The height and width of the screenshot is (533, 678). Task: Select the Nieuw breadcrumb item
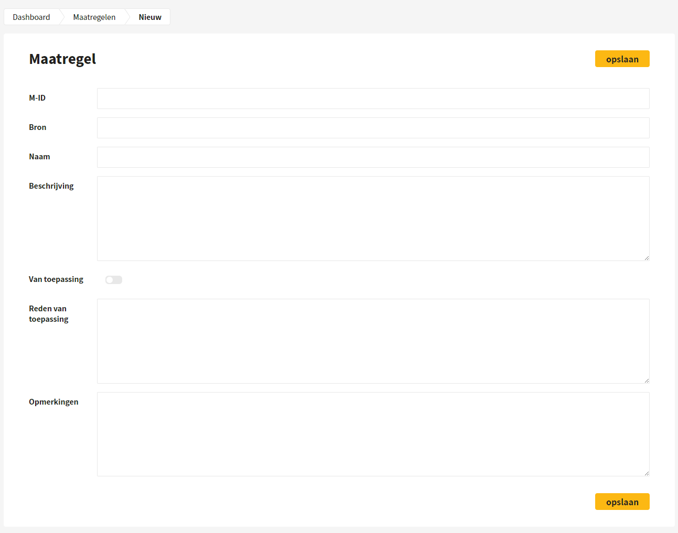tap(150, 17)
